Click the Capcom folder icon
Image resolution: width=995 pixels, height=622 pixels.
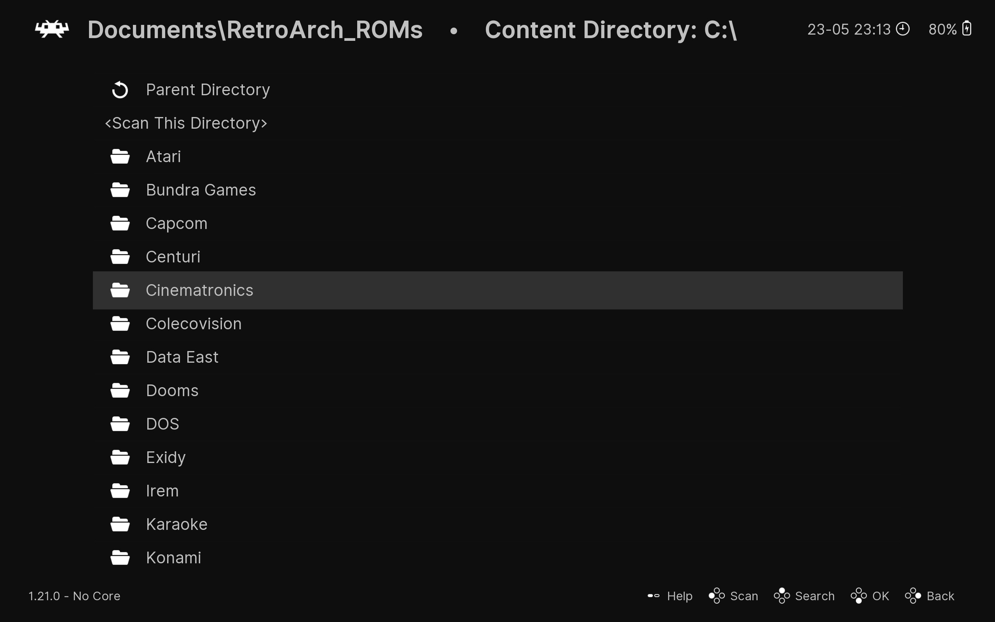point(120,224)
